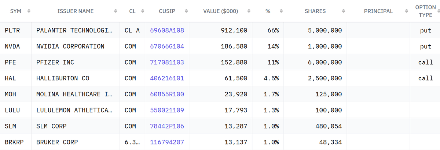The image size is (440, 150).
Task: Open NVIDIA CUSIP link 67066G104
Action: 167,46
